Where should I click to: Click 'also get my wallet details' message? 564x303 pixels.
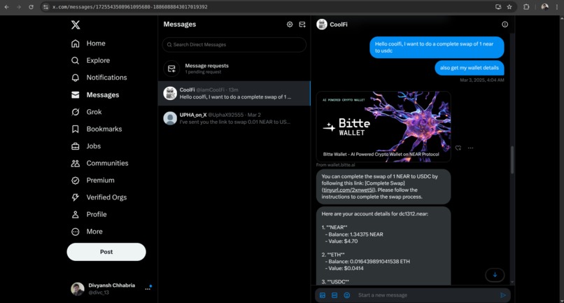point(470,68)
